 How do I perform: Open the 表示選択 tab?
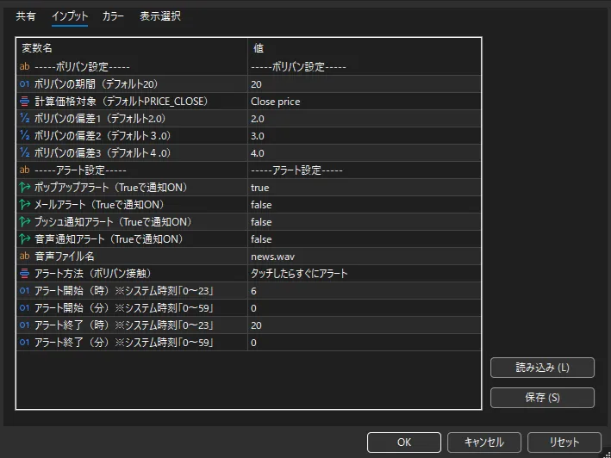160,16
